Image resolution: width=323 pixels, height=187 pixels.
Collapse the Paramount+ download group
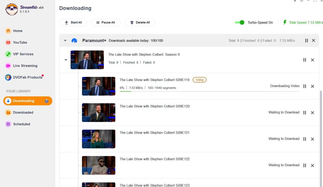pos(65,41)
